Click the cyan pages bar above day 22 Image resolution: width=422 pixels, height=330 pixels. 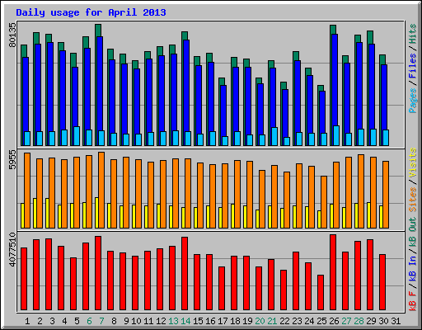(287, 141)
